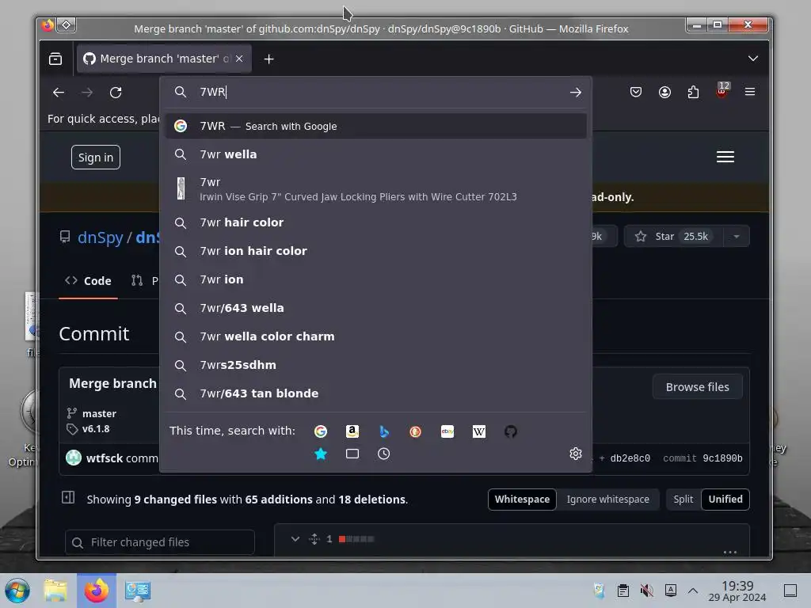
Task: Open the Firefox View tab list icon
Action: [55, 59]
